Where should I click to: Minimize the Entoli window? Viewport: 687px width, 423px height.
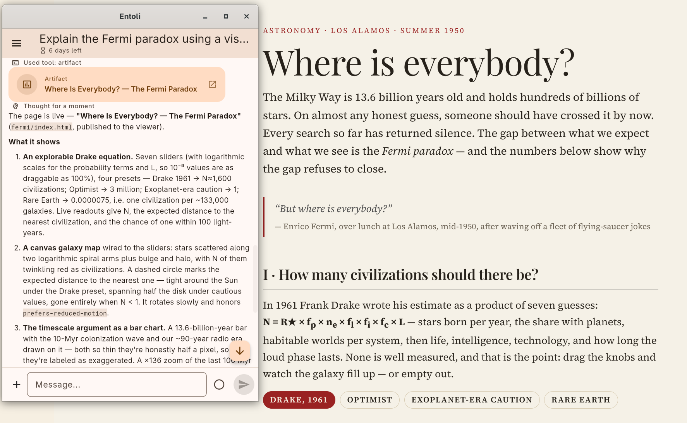tap(205, 17)
